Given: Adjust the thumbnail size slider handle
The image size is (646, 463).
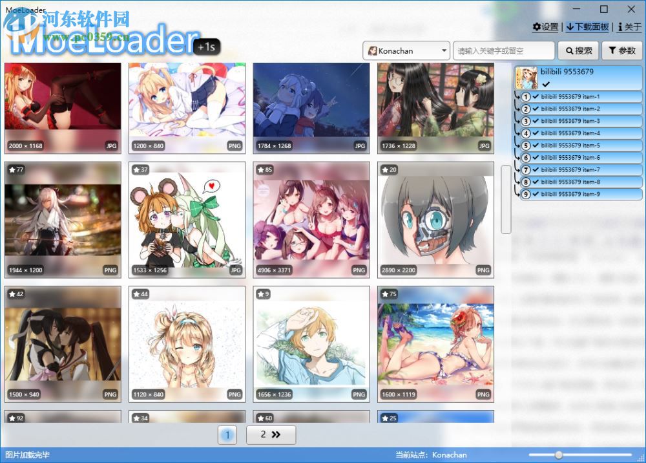Looking at the screenshot, I should click(559, 455).
